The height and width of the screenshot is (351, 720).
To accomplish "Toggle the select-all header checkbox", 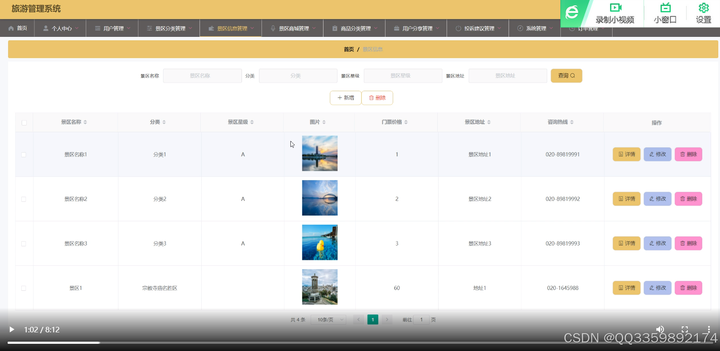I will click(x=24, y=123).
